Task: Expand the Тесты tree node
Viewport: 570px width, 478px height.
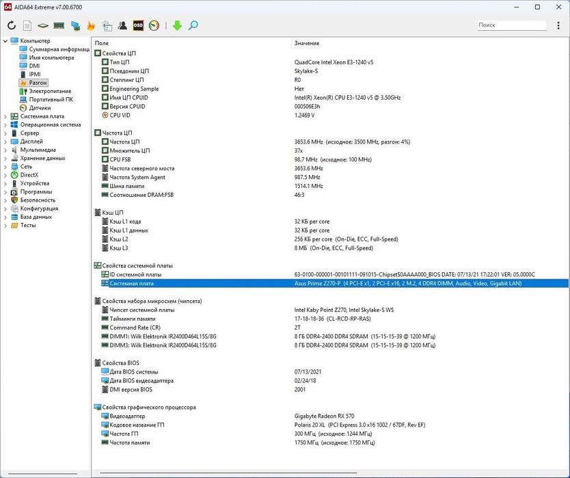Action: point(6,225)
